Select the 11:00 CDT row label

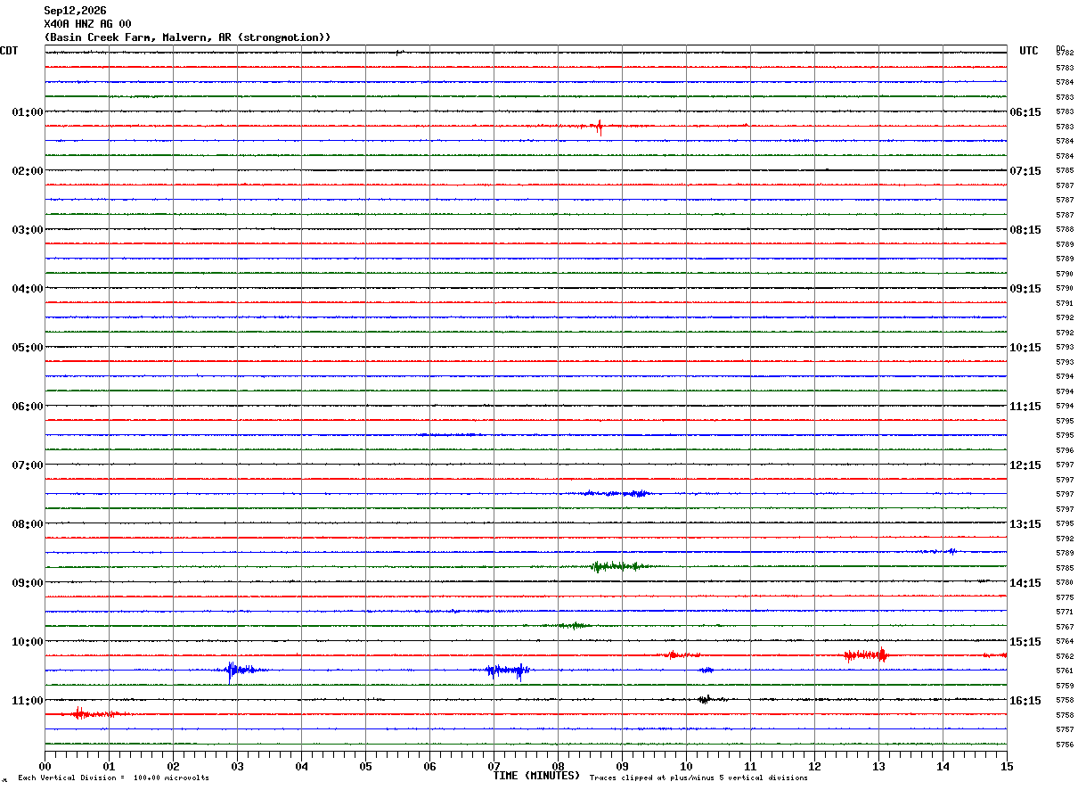(x=27, y=701)
